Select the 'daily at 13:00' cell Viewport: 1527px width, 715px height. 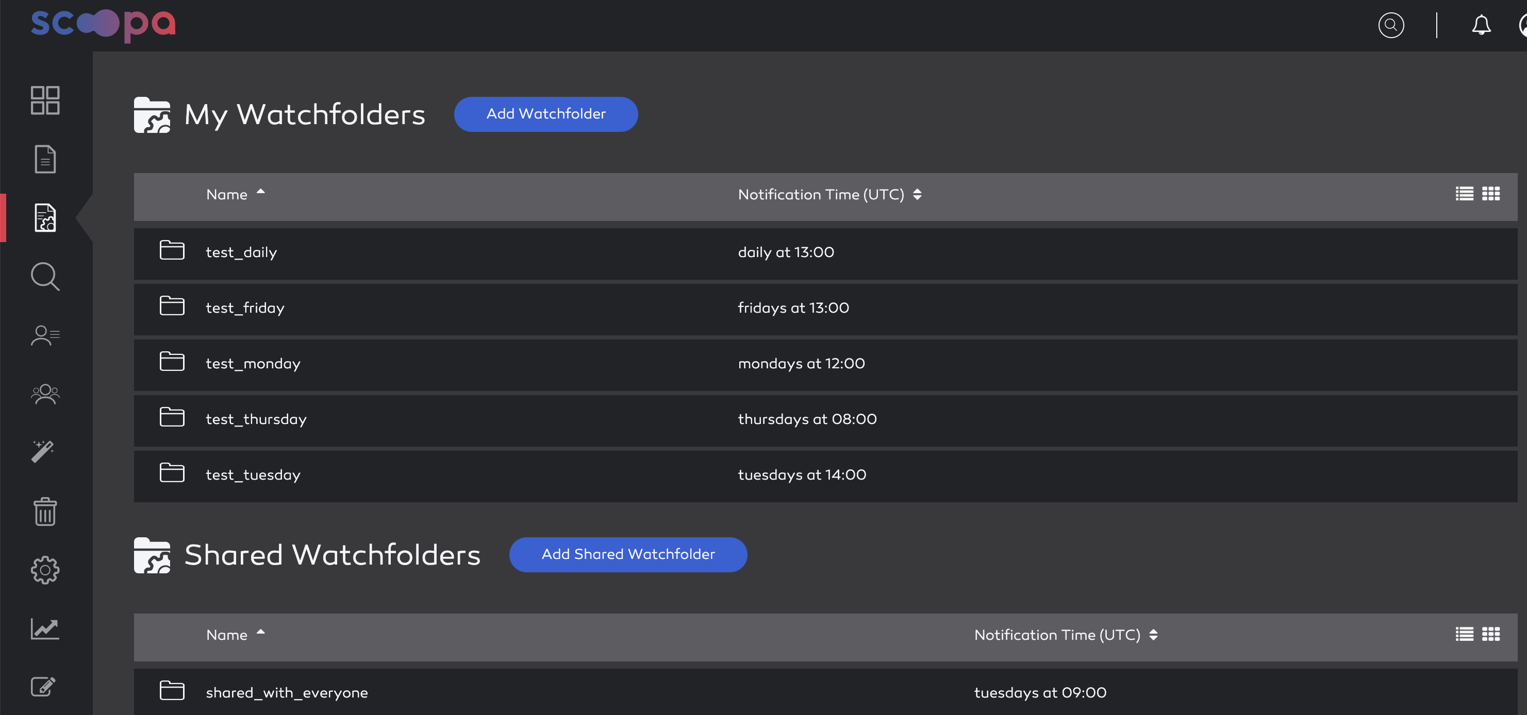pos(786,252)
